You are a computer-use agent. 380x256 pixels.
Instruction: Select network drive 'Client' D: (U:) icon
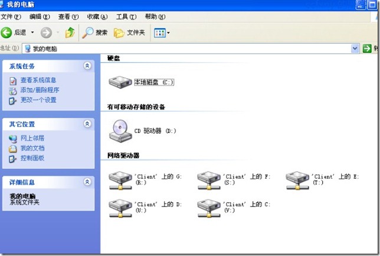tap(120, 208)
